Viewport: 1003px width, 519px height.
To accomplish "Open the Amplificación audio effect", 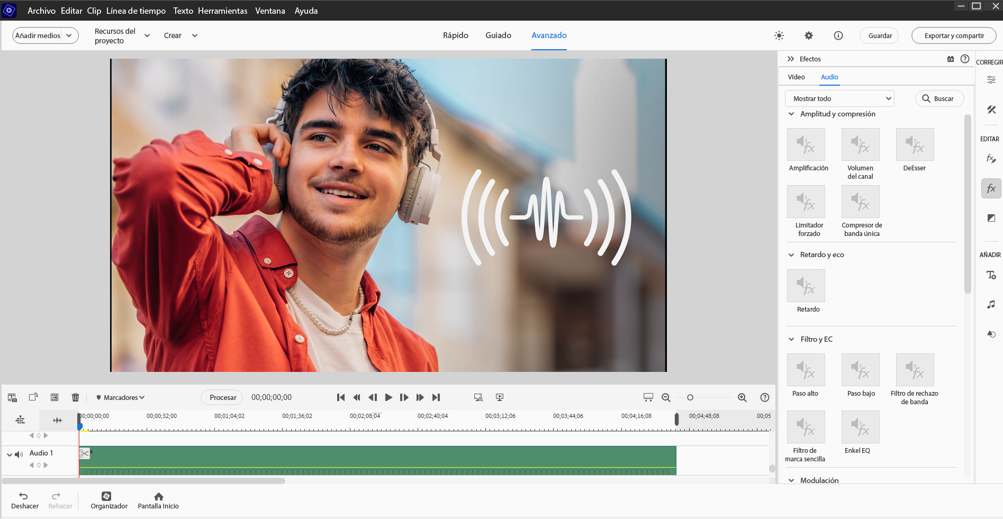I will [x=806, y=144].
